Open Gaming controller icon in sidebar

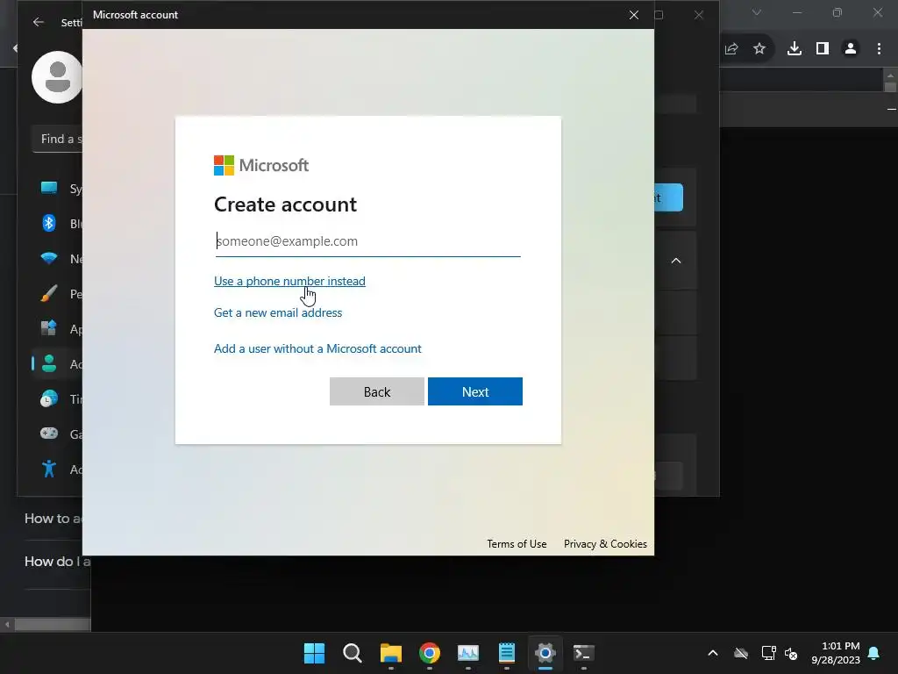click(49, 434)
